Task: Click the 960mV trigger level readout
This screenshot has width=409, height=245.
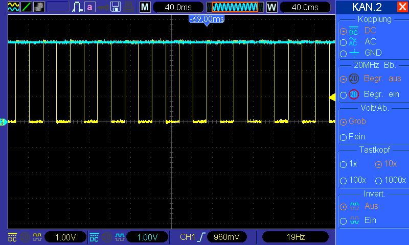Action: point(228,237)
